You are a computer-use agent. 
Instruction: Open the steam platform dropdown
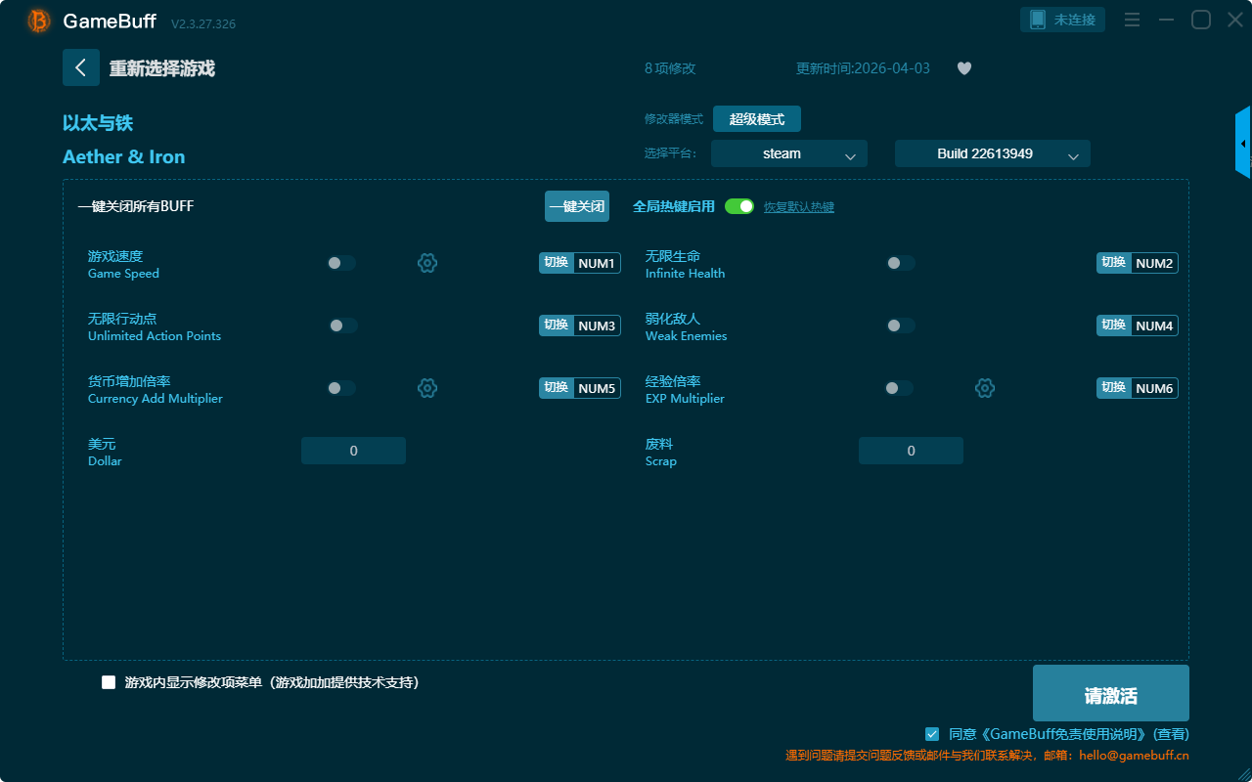click(788, 153)
